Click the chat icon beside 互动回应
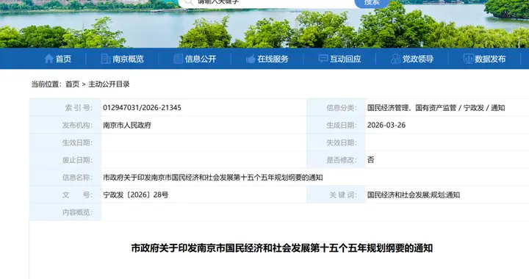529x279 pixels. [323, 59]
